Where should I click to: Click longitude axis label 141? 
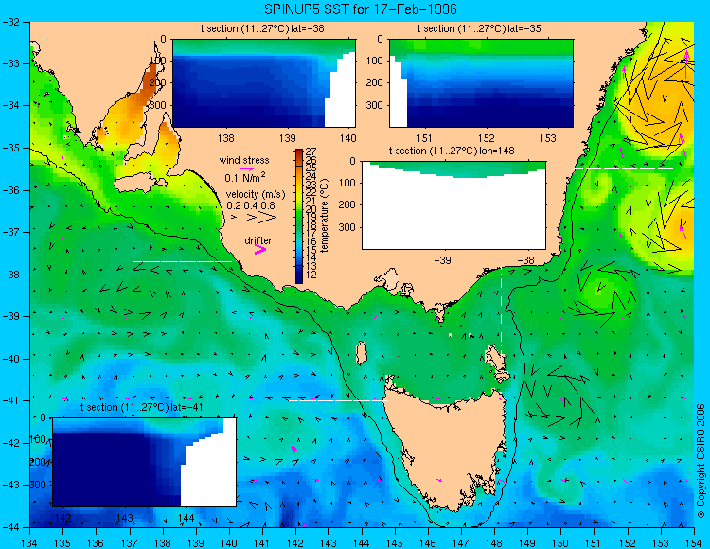click(x=262, y=543)
